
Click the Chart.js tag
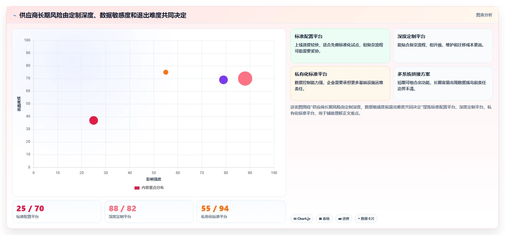tap(302, 219)
